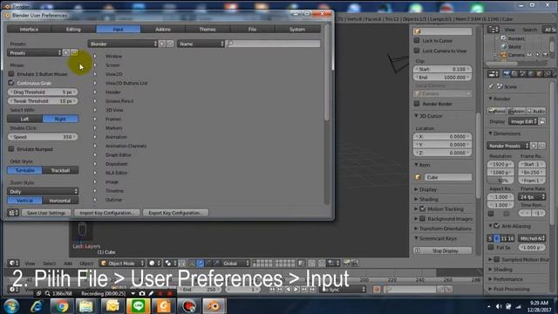
Task: Collapse the 3D Cursor panel
Action: tap(417, 116)
